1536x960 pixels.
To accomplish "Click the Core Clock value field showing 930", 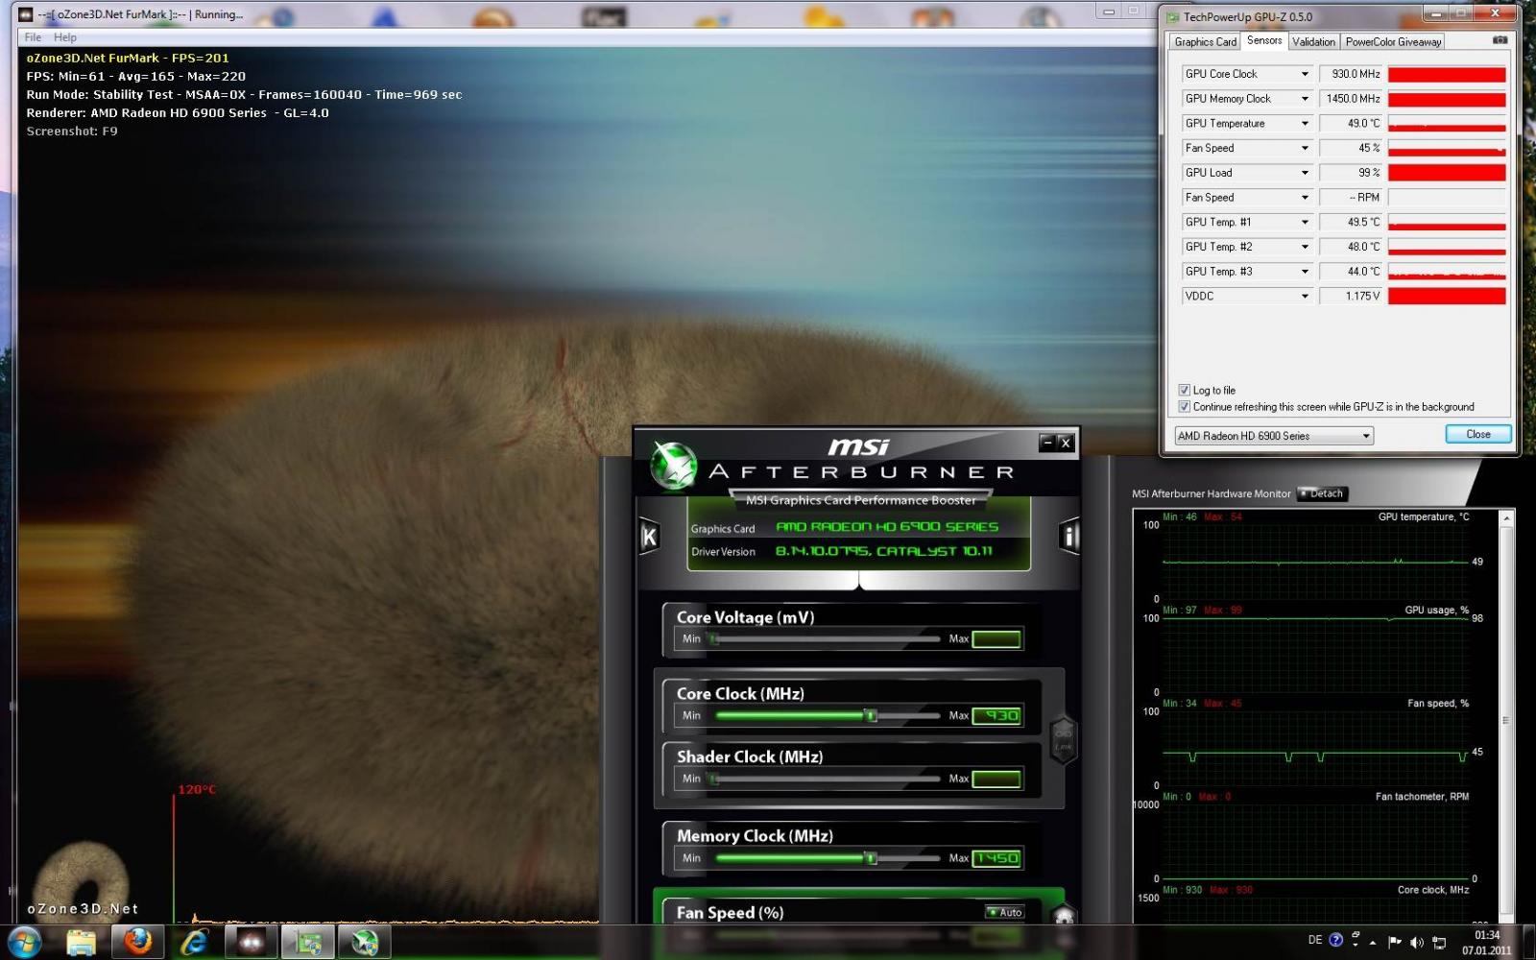I will 996,715.
